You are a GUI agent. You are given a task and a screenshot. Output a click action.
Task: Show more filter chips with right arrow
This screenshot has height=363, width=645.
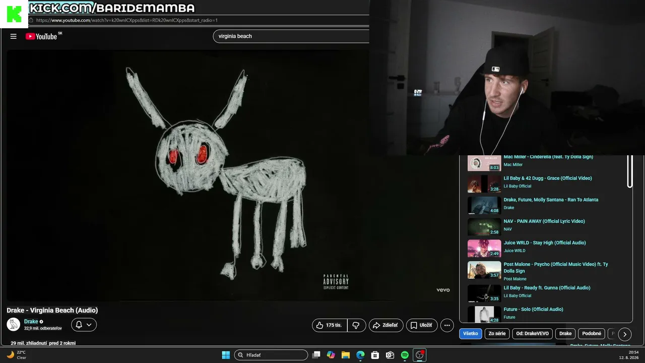[x=625, y=334]
